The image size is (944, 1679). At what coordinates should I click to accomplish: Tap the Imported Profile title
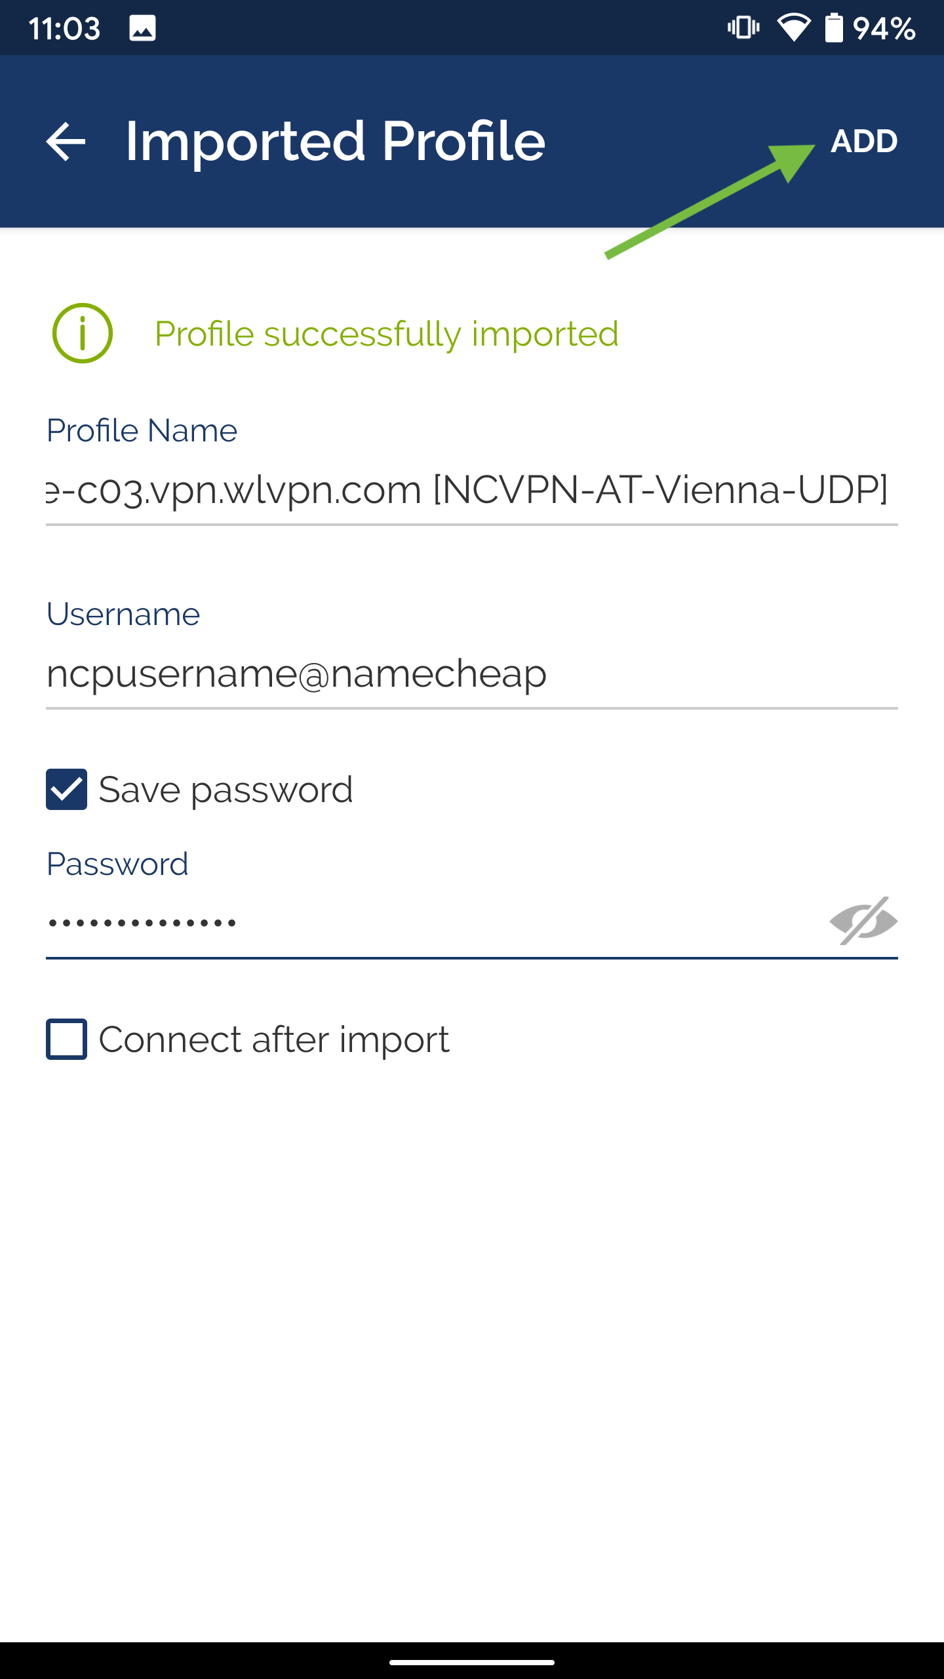pyautogui.click(x=335, y=142)
